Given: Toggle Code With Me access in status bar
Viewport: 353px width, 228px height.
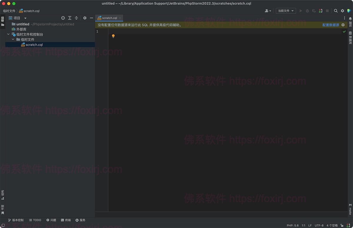Looking at the screenshot, I should [348, 225].
